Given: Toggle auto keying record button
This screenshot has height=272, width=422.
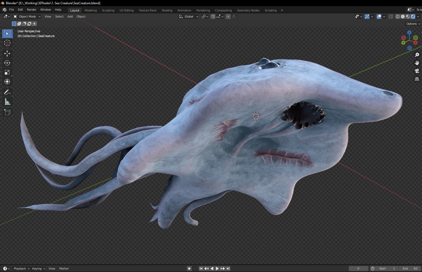Looking at the screenshot, I should (x=189, y=269).
